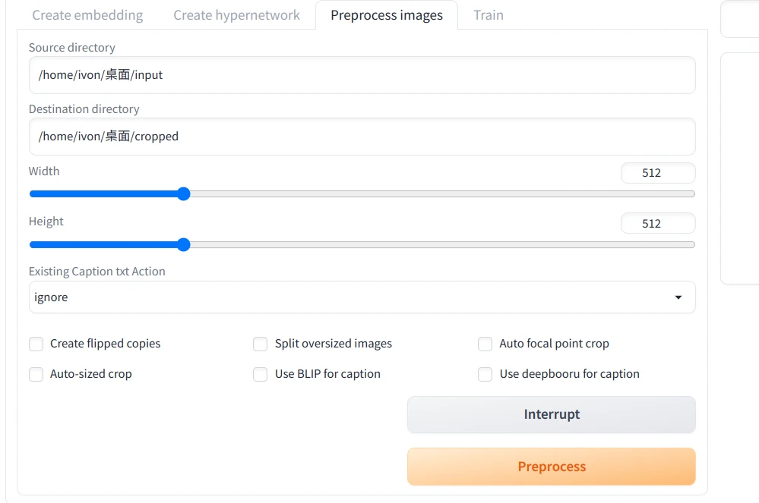Focus the Source directory text field
Image resolution: width=759 pixels, height=503 pixels.
click(x=362, y=75)
